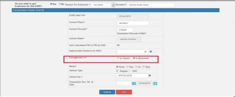
Task: Click help icon beside Approximate Distance
Action: pos(151,51)
